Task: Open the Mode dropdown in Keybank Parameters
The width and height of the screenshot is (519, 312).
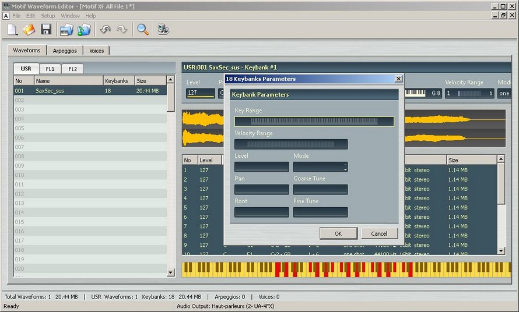Action: pyautogui.click(x=320, y=167)
